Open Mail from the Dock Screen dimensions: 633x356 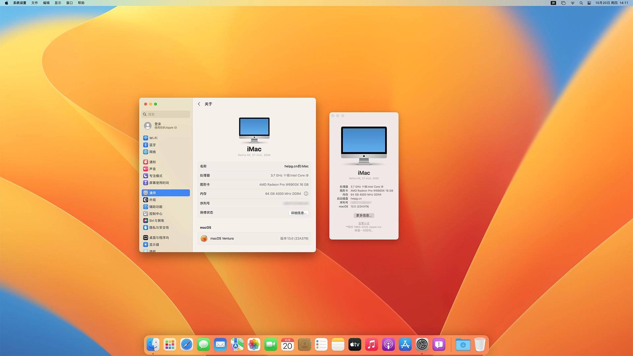pos(220,345)
